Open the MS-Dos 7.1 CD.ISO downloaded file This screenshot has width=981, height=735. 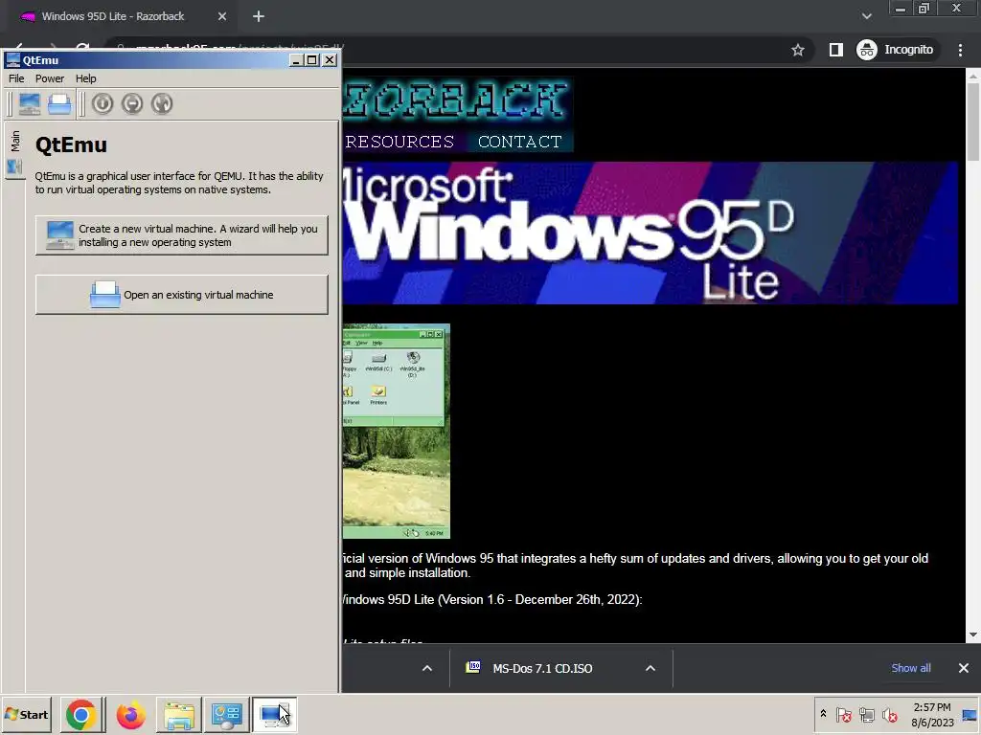542,669
